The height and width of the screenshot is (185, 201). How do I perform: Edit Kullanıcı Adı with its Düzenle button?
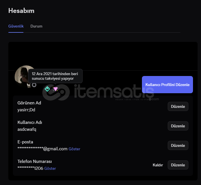178,126
